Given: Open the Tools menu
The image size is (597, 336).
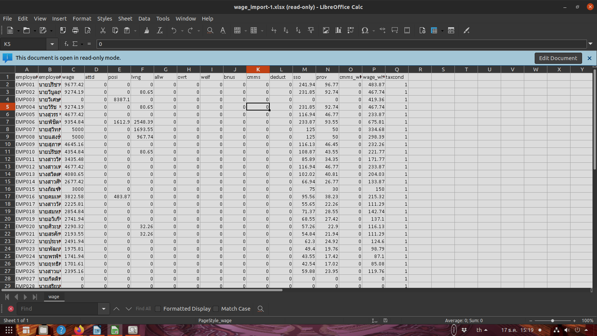Looking at the screenshot, I should (163, 19).
